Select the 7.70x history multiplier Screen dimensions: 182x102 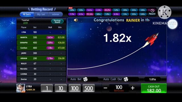click(x=72, y=14)
